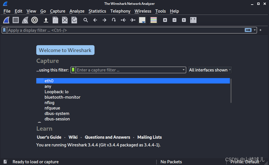Click the Wireshark fin title bar icon
269x165 pixels.
click(5, 4)
